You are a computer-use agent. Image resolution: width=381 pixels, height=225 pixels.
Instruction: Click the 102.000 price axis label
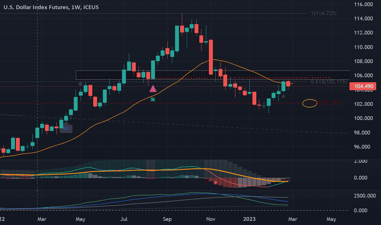point(363,104)
